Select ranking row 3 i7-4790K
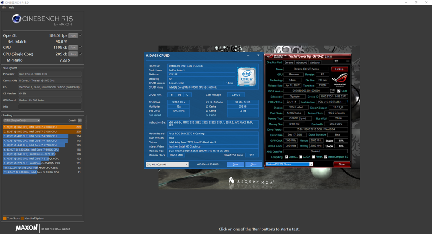Viewport: 432px width, 234px height. click(42, 136)
